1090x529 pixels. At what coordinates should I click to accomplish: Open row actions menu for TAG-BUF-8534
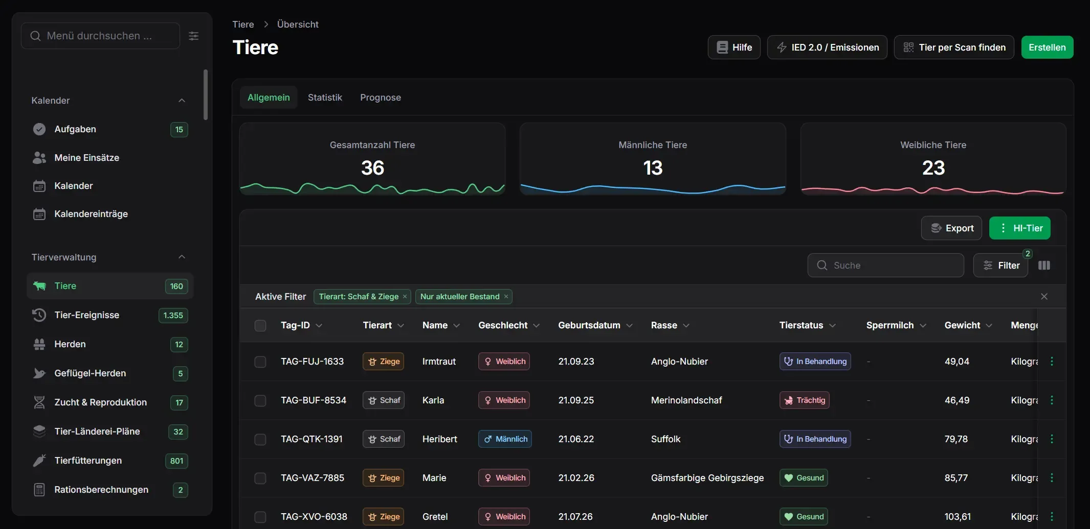pos(1052,400)
